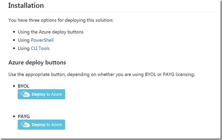Click the cloud icon in PAYG deploy button
Image resolution: width=222 pixels, height=140 pixels.
tap(25, 124)
